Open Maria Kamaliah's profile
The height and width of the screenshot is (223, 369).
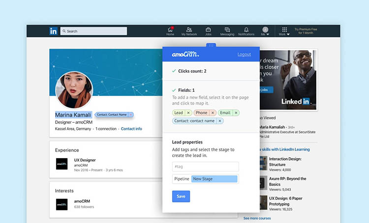click(272, 127)
